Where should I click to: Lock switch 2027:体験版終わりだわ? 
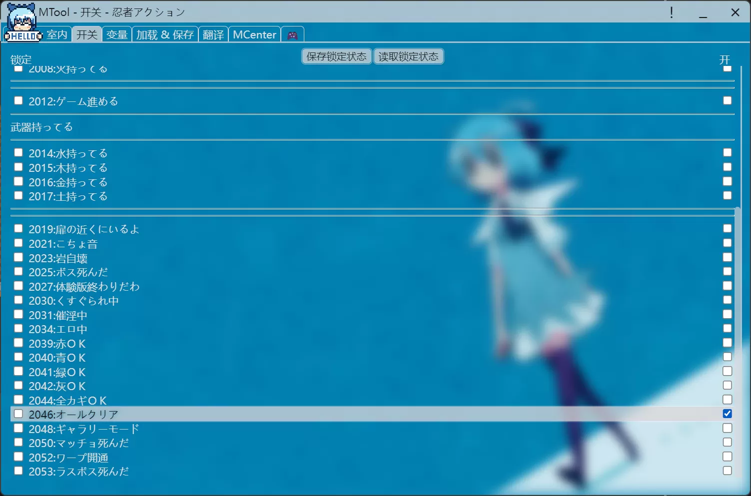(18, 286)
